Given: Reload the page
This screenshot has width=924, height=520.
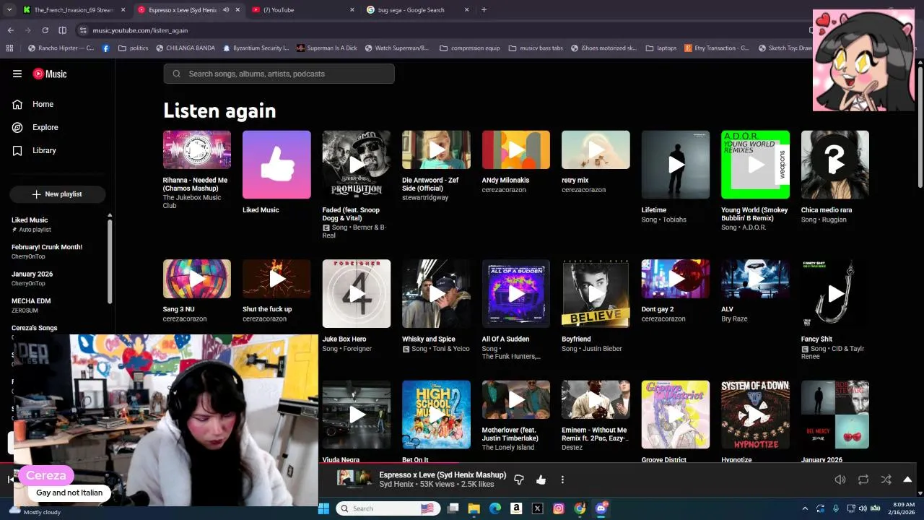Looking at the screenshot, I should click(45, 30).
